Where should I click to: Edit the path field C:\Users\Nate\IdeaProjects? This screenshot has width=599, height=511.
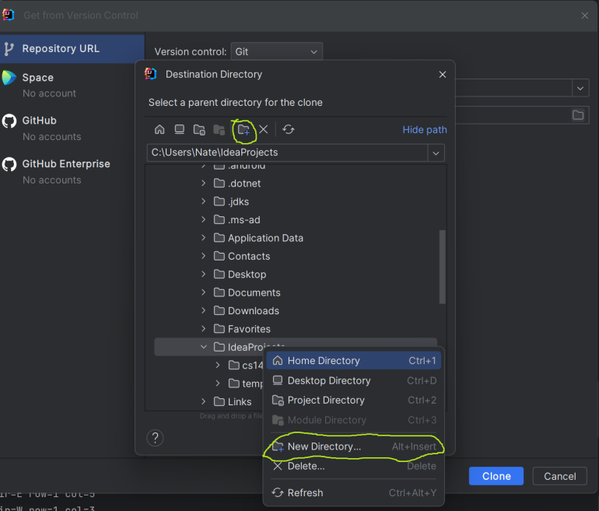287,152
